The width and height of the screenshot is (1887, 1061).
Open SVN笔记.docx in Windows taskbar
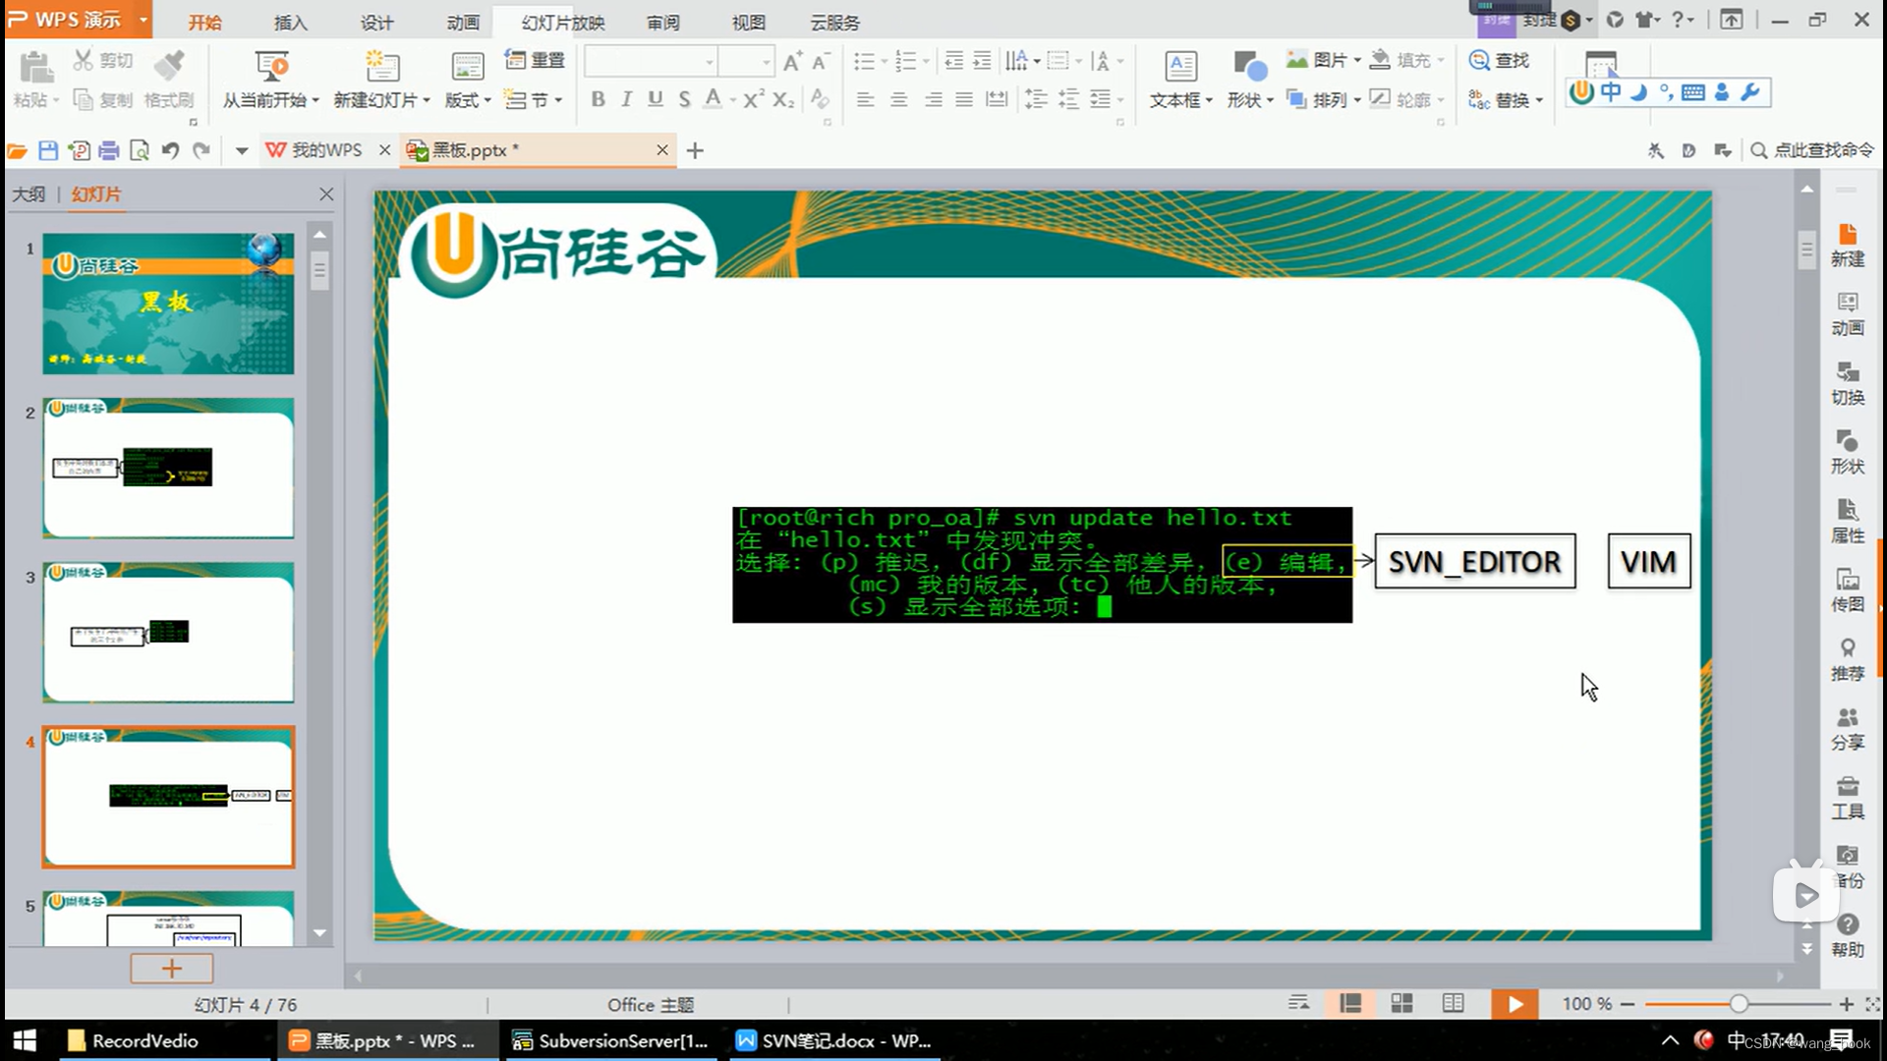[833, 1040]
